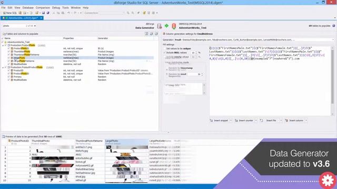
Task: Open the Debug menu
Action: click(x=56, y=8)
